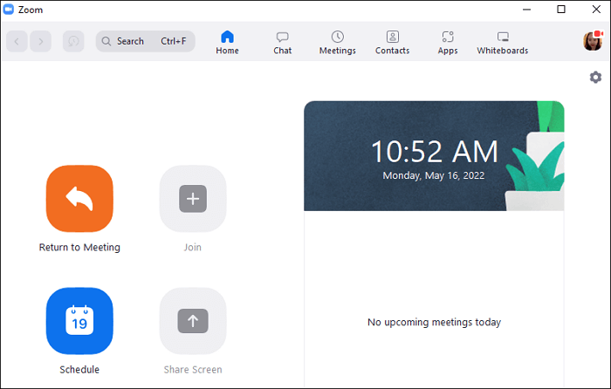Minimize the Zoom window
Viewport: 611px width, 389px height.
[x=527, y=10]
